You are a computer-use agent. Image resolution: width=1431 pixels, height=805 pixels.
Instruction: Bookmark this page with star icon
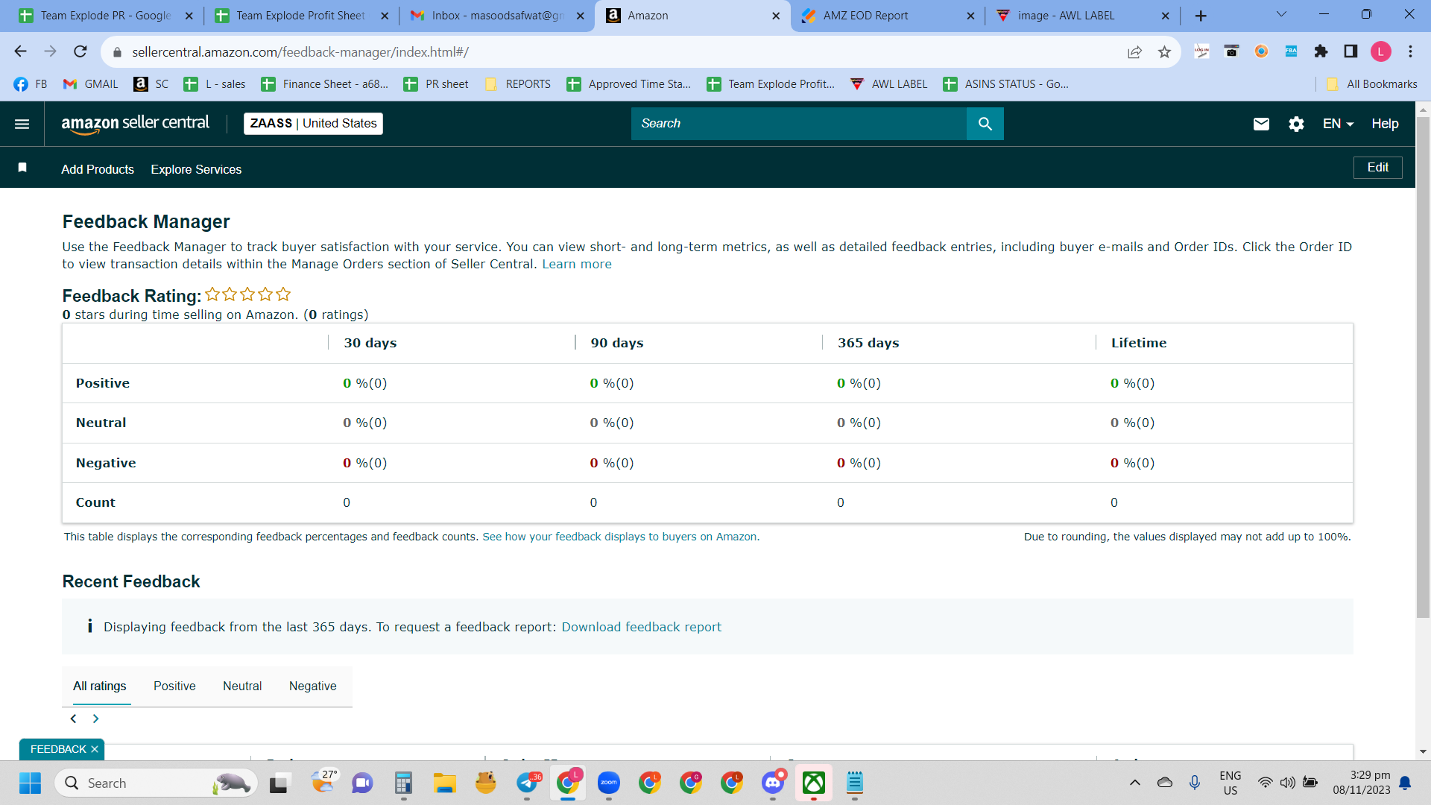[1164, 51]
